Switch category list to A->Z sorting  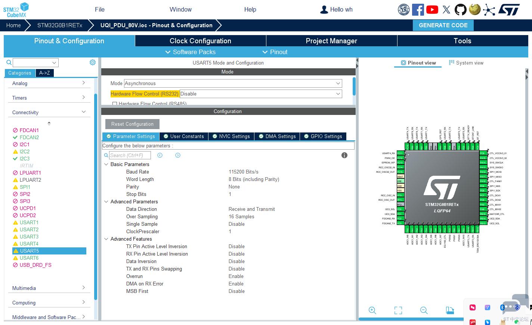pos(44,73)
